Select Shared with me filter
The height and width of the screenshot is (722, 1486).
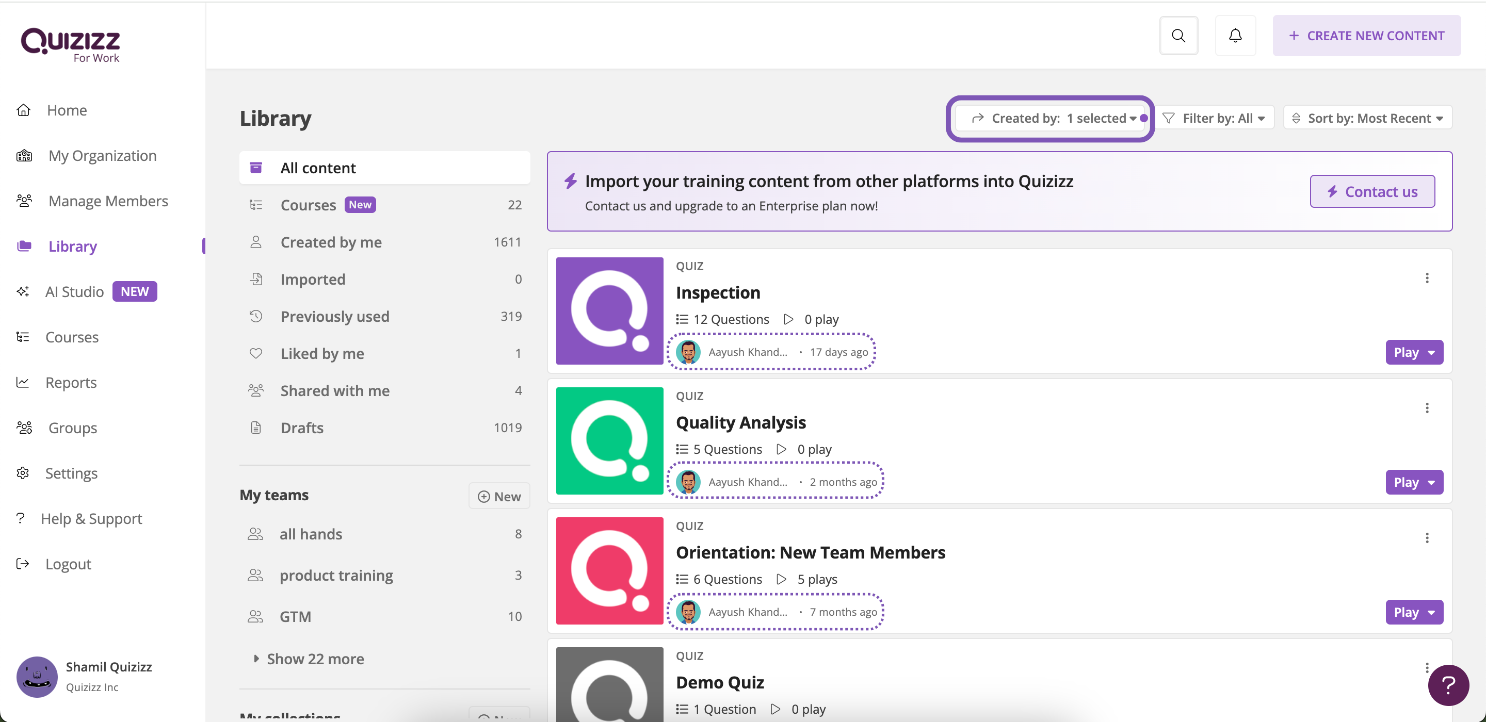click(x=384, y=390)
